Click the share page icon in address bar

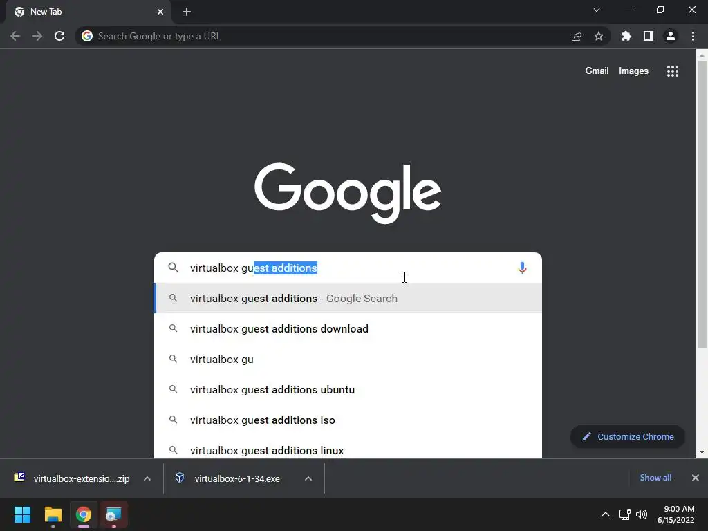tap(577, 36)
